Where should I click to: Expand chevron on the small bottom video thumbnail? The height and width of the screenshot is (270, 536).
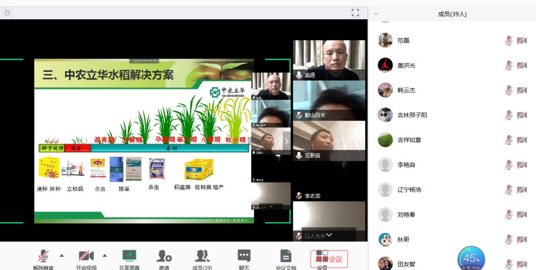coord(271,206)
